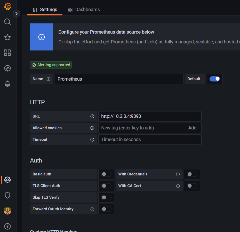Click the Add button for allowed cookies
Screen dimensions: 240x232
192,128
